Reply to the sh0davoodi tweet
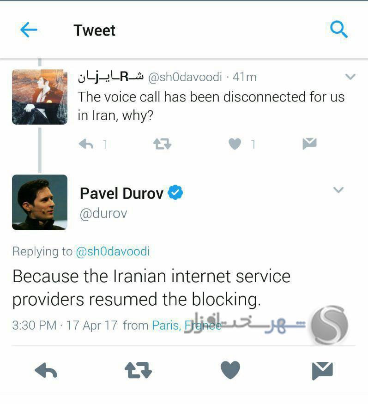Viewport: 368px width, 404px height. click(86, 144)
